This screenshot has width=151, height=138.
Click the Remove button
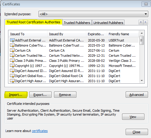pos(65,95)
